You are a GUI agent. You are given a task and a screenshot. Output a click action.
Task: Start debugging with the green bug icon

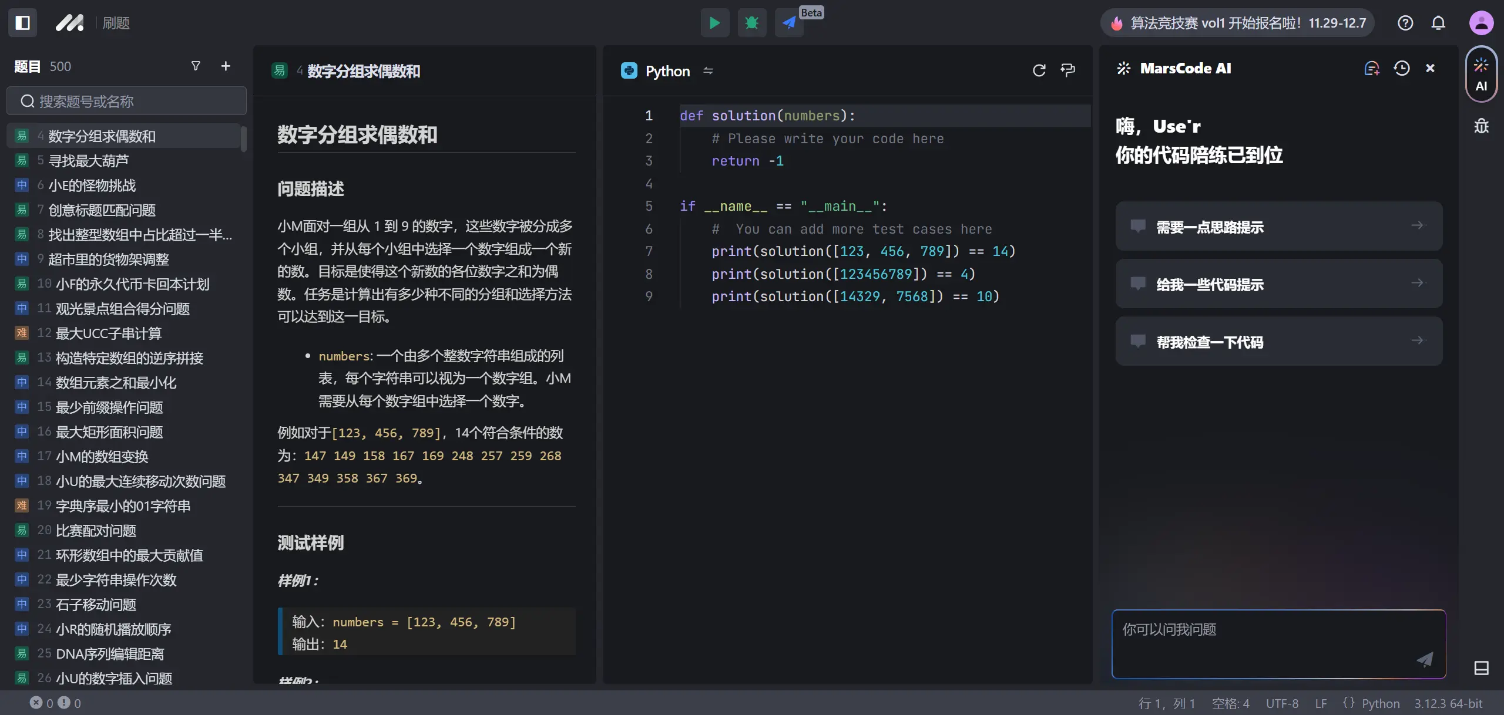point(751,23)
